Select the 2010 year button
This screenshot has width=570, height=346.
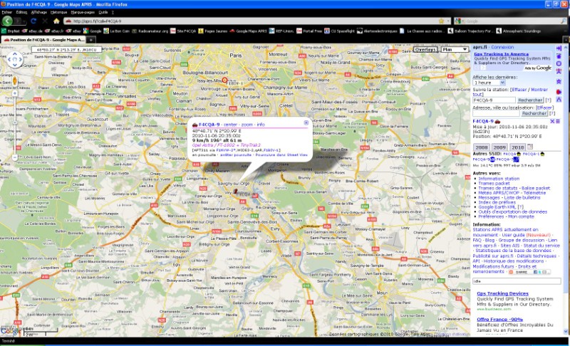(518, 147)
